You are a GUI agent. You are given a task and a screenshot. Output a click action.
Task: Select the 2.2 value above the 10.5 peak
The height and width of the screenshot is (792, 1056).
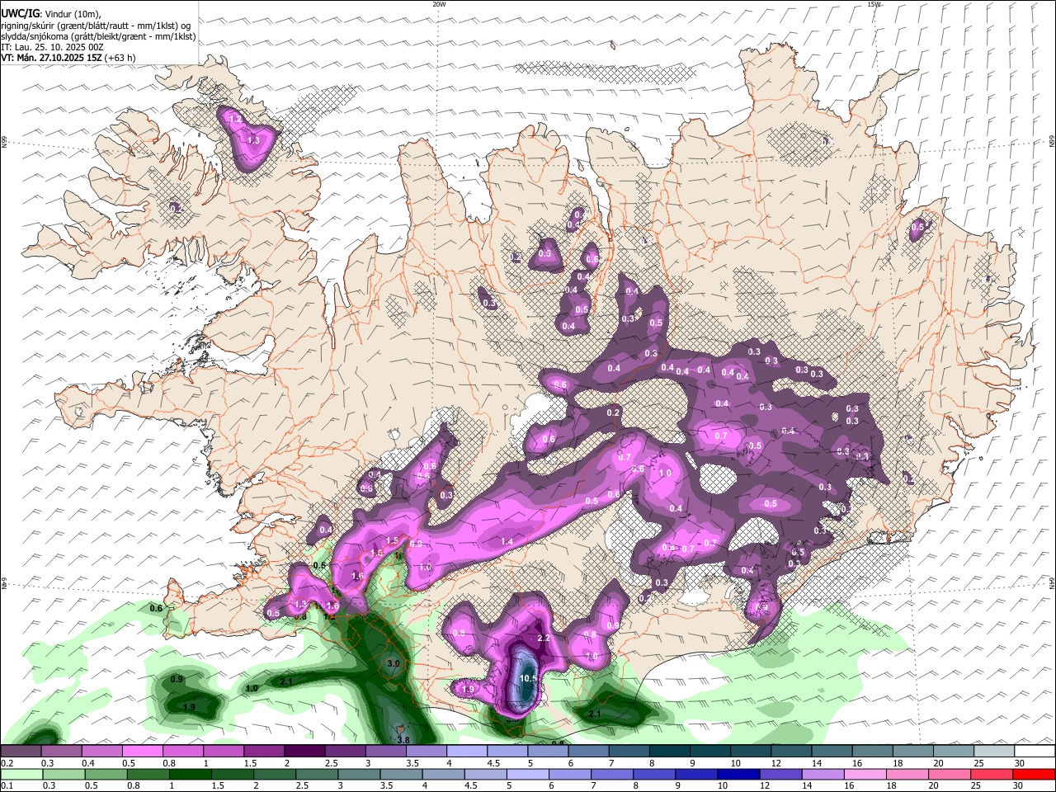(x=543, y=639)
